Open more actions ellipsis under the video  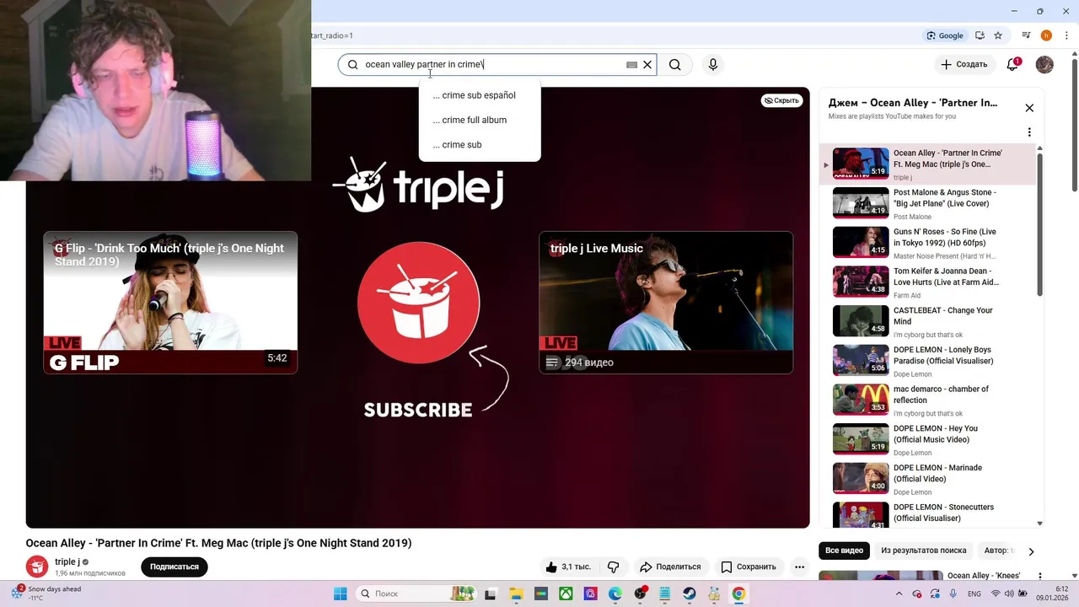pos(799,567)
